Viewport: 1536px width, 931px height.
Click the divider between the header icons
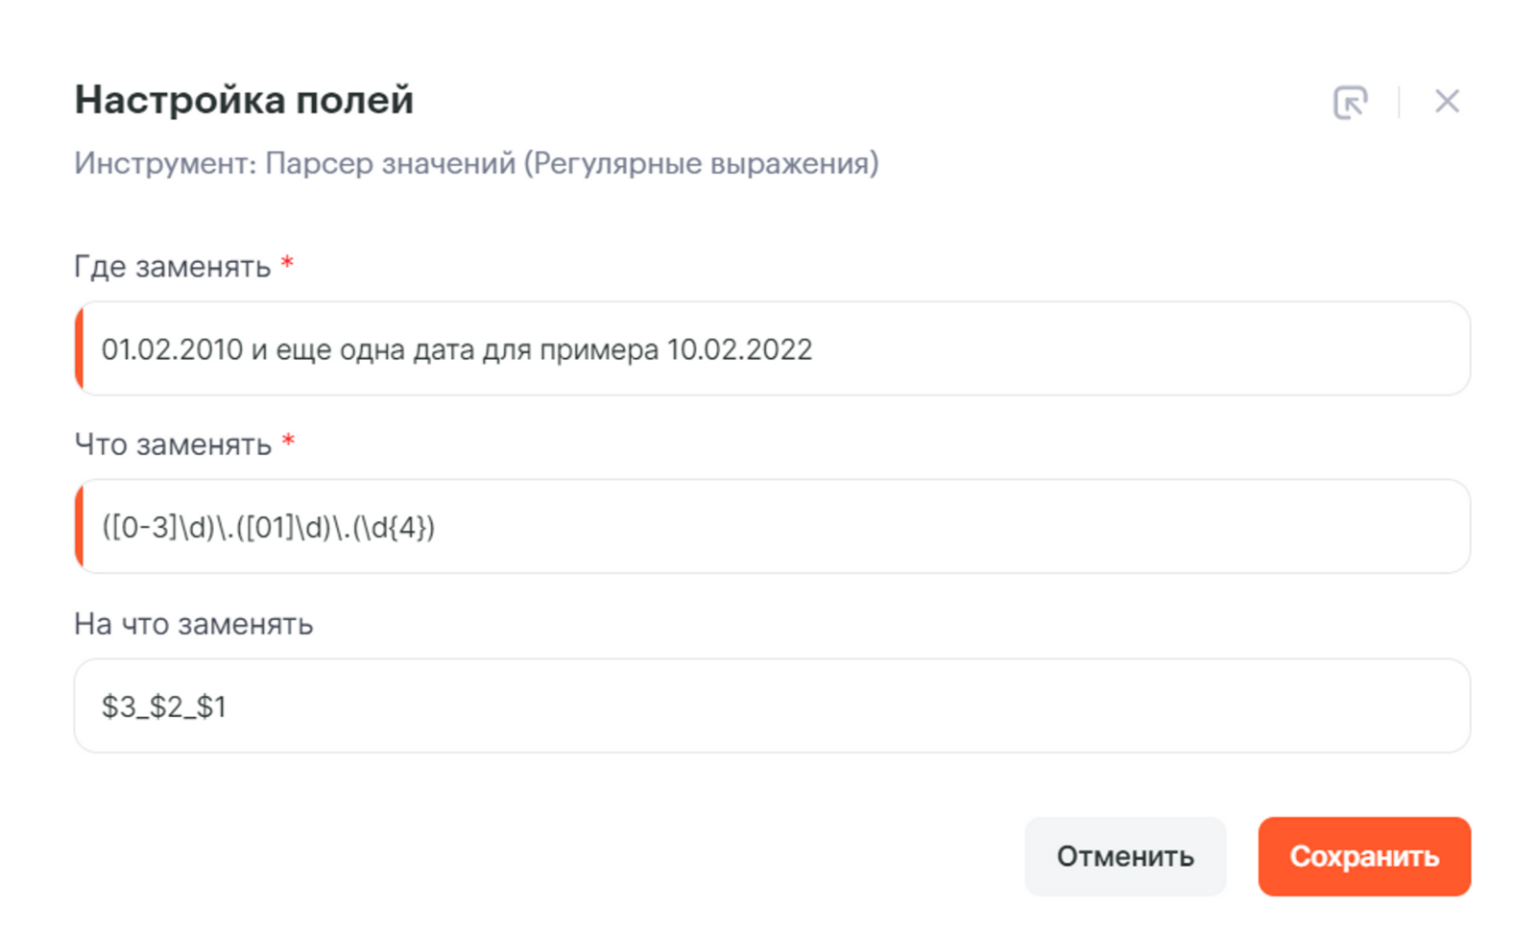point(1399,102)
